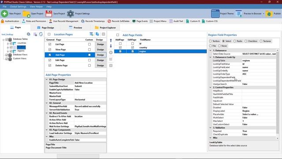The width and height of the screenshot is (282, 159).
Task: Collapse the 02. General section
Action: pos(47,103)
